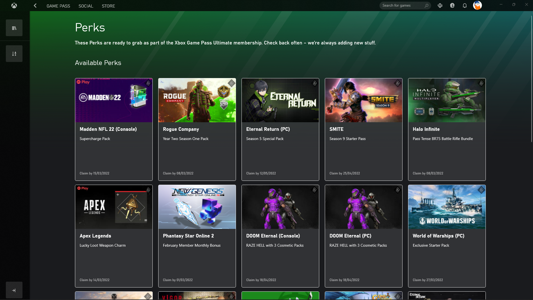Open World of Warships perk artwork
Image resolution: width=533 pixels, height=300 pixels.
click(447, 207)
